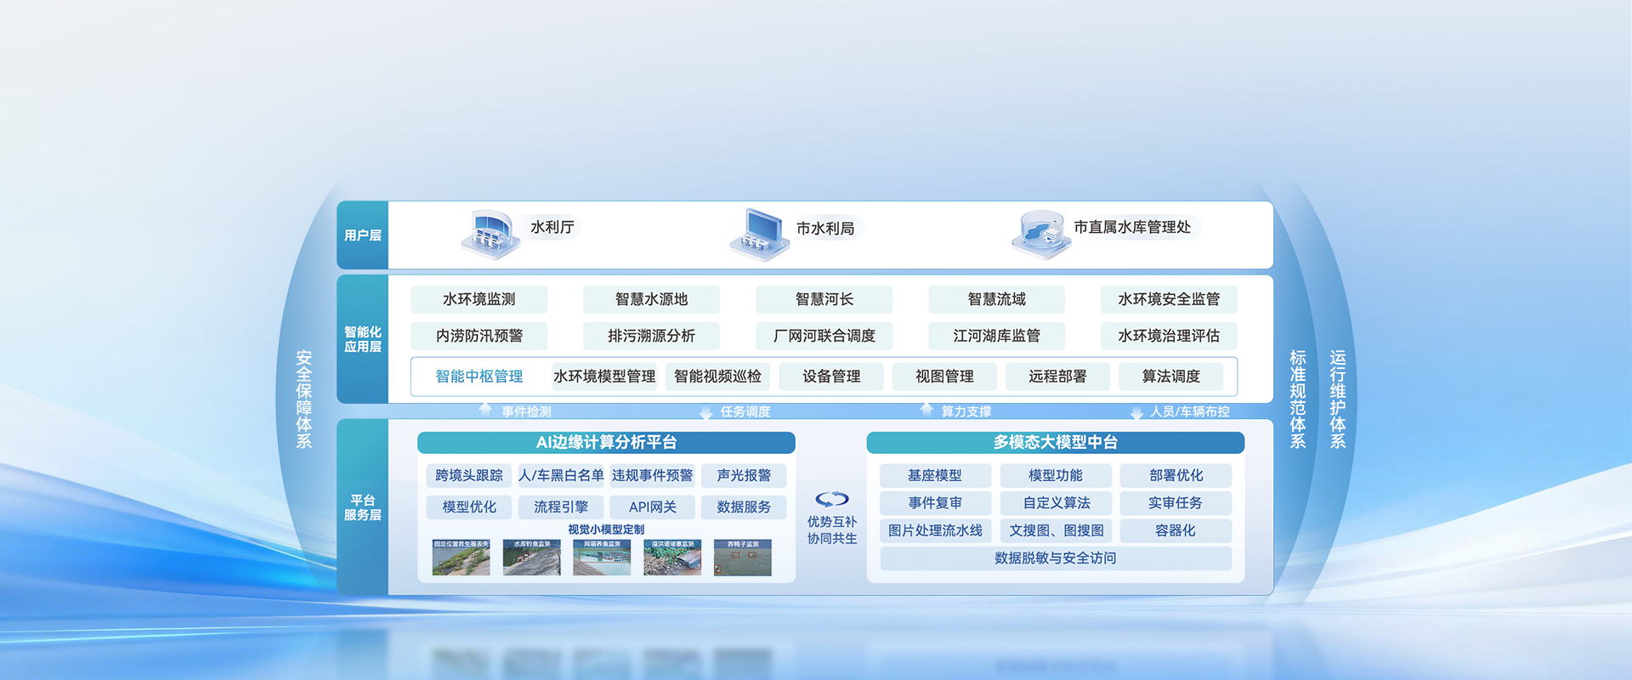The image size is (1632, 680).
Task: Select the 网箱养鱼监测 thumbnail
Action: (x=602, y=558)
